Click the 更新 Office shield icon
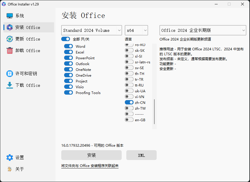This screenshot has width=250, height=182. (x=10, y=39)
